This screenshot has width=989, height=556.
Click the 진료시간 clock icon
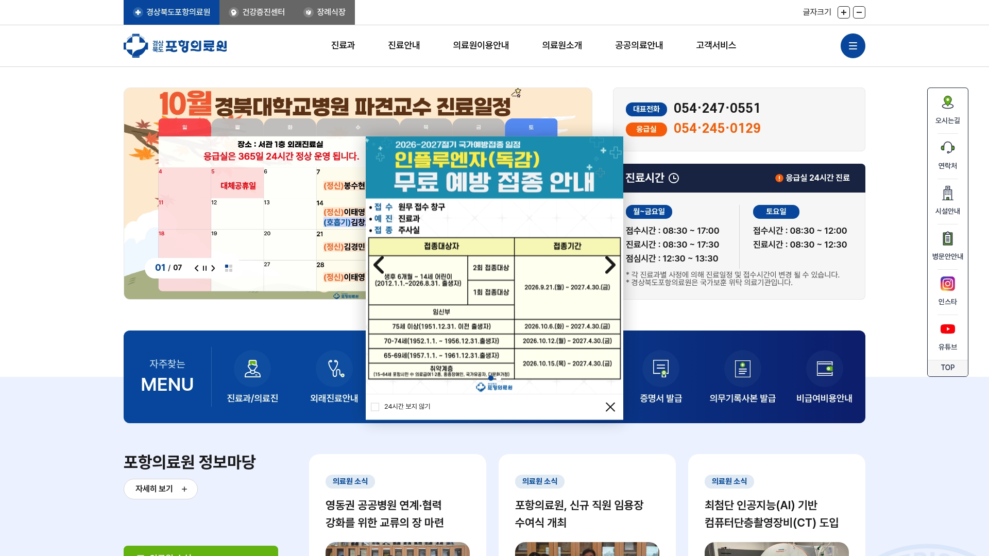pos(674,178)
